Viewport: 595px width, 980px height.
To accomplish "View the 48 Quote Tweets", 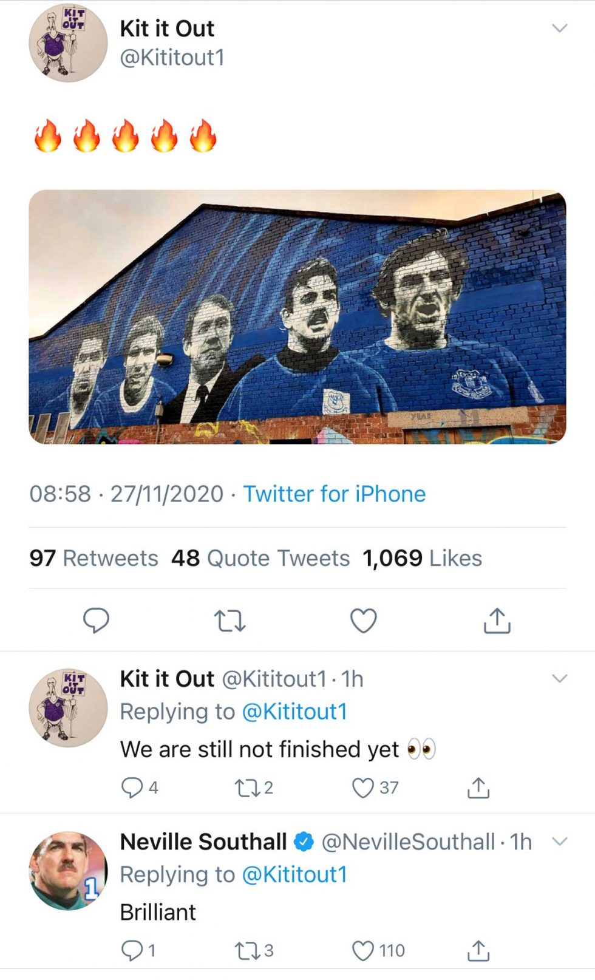I will tap(261, 557).
